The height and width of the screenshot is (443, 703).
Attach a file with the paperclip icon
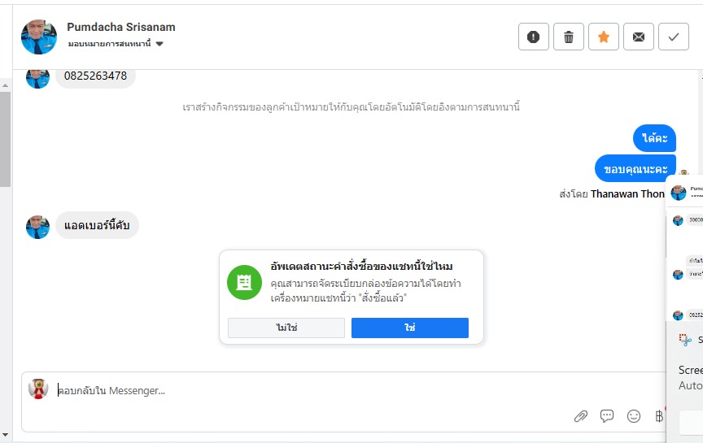[x=580, y=416]
